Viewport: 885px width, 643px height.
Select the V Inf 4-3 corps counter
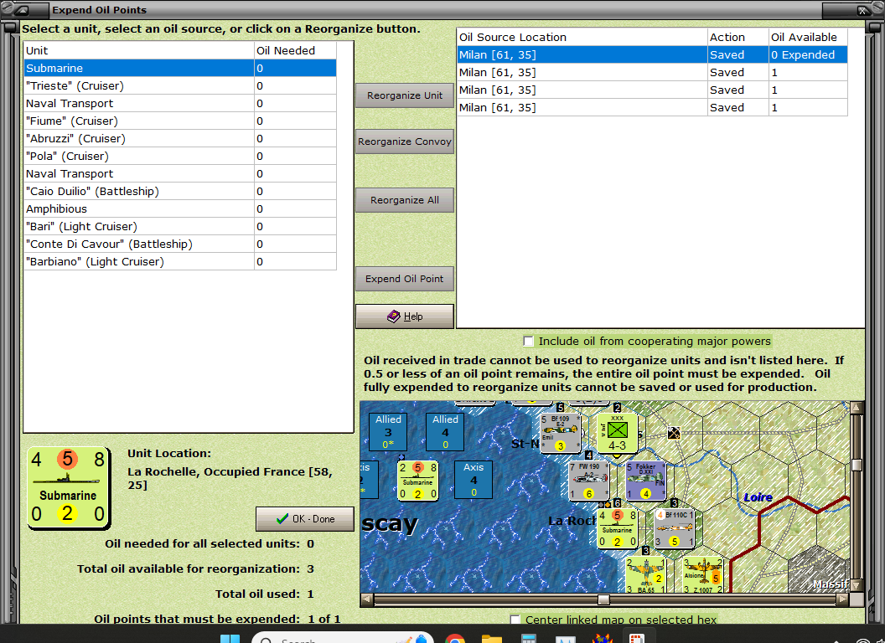click(618, 433)
